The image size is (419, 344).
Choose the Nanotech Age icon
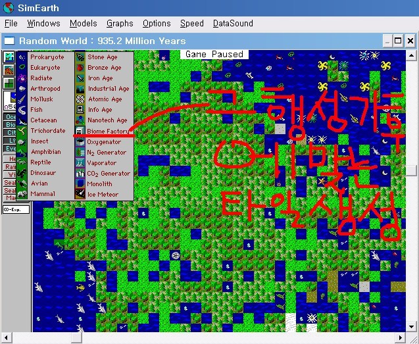[80, 120]
